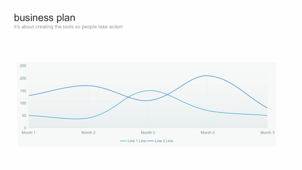Select the Month 4 axis label
Screen dimensions: 302x170
pyautogui.click(x=208, y=133)
